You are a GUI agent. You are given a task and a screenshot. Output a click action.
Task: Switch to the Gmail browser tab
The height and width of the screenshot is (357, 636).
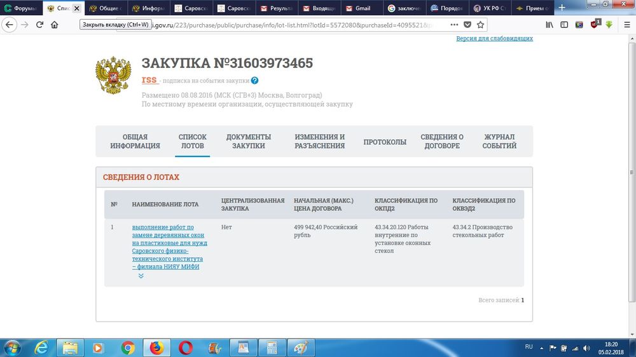pos(363,8)
